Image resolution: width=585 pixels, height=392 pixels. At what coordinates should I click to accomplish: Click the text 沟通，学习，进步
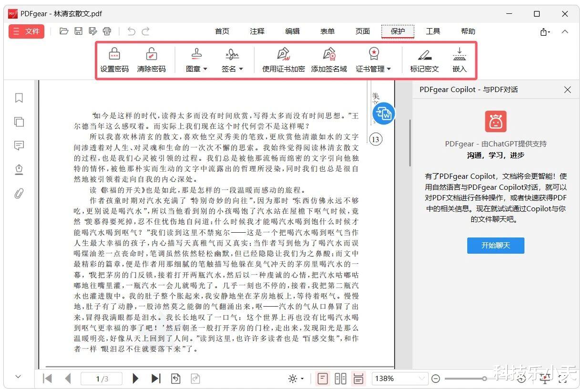(x=496, y=155)
